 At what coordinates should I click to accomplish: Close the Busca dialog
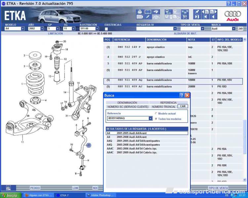click(187, 95)
